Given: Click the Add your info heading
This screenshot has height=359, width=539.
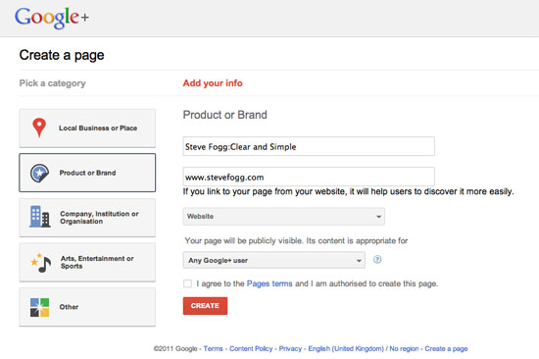Looking at the screenshot, I should point(213,83).
